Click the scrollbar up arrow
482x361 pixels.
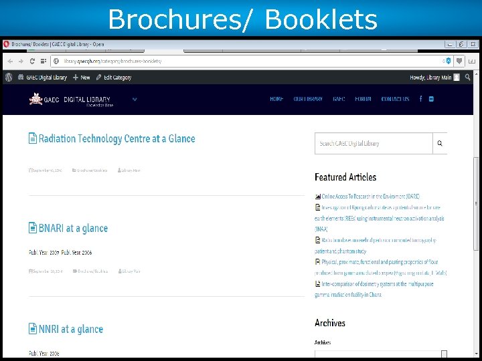[x=476, y=74]
